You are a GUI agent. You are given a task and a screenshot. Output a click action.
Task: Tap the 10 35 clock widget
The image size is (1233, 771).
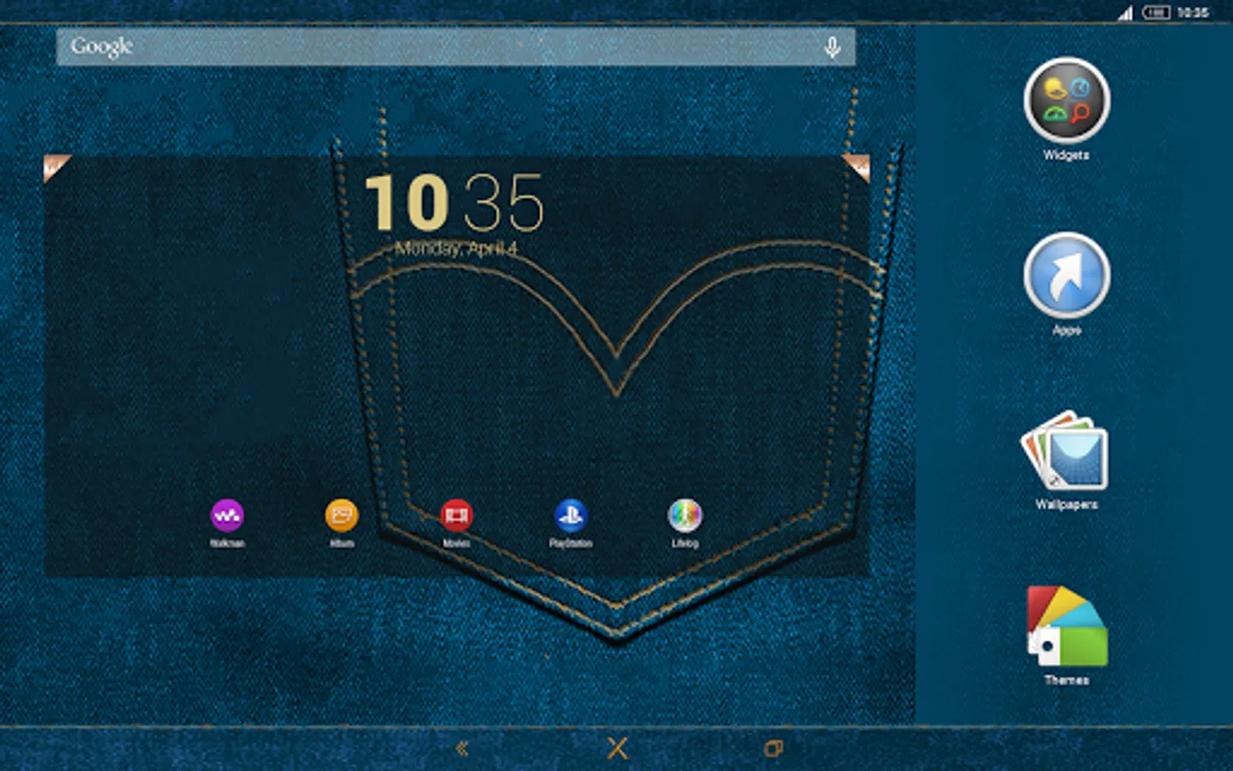455,202
